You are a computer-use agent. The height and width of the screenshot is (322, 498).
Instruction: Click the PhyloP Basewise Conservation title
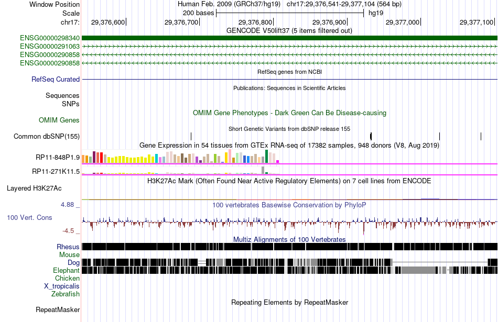click(x=289, y=205)
